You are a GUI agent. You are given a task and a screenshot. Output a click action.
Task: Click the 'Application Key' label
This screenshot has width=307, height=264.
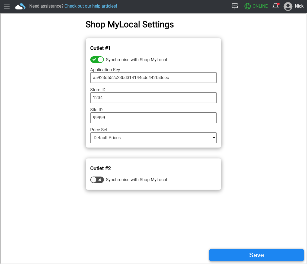[105, 70]
